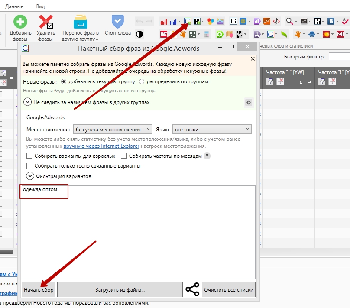Click 'Очистить все списки' button
Image resolution: width=350 pixels, height=308 pixels.
tap(229, 289)
